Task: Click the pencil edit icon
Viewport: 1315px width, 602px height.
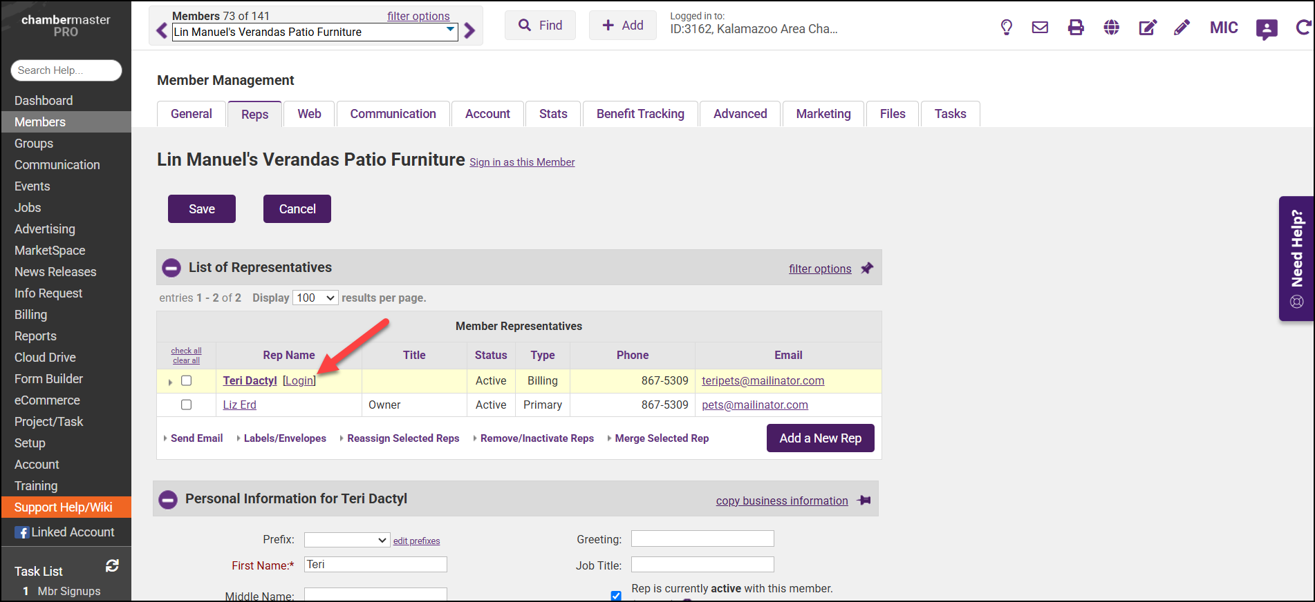Action: click(x=1182, y=28)
